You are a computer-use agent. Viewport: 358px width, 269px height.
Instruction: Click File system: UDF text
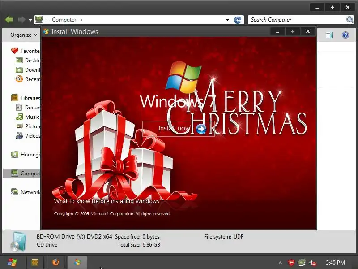pos(224,237)
